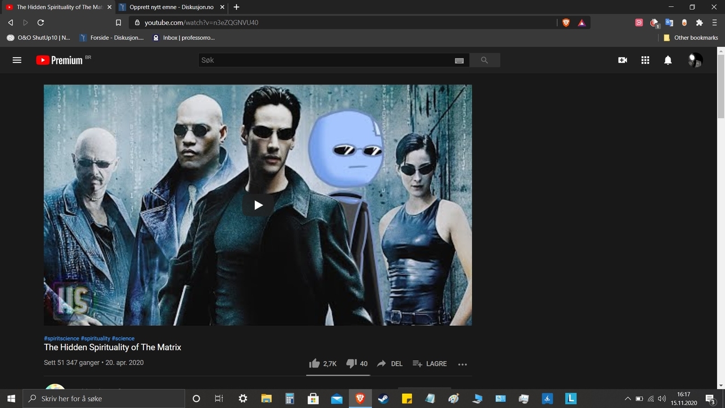
Task: Open a new browser tab
Action: [236, 7]
